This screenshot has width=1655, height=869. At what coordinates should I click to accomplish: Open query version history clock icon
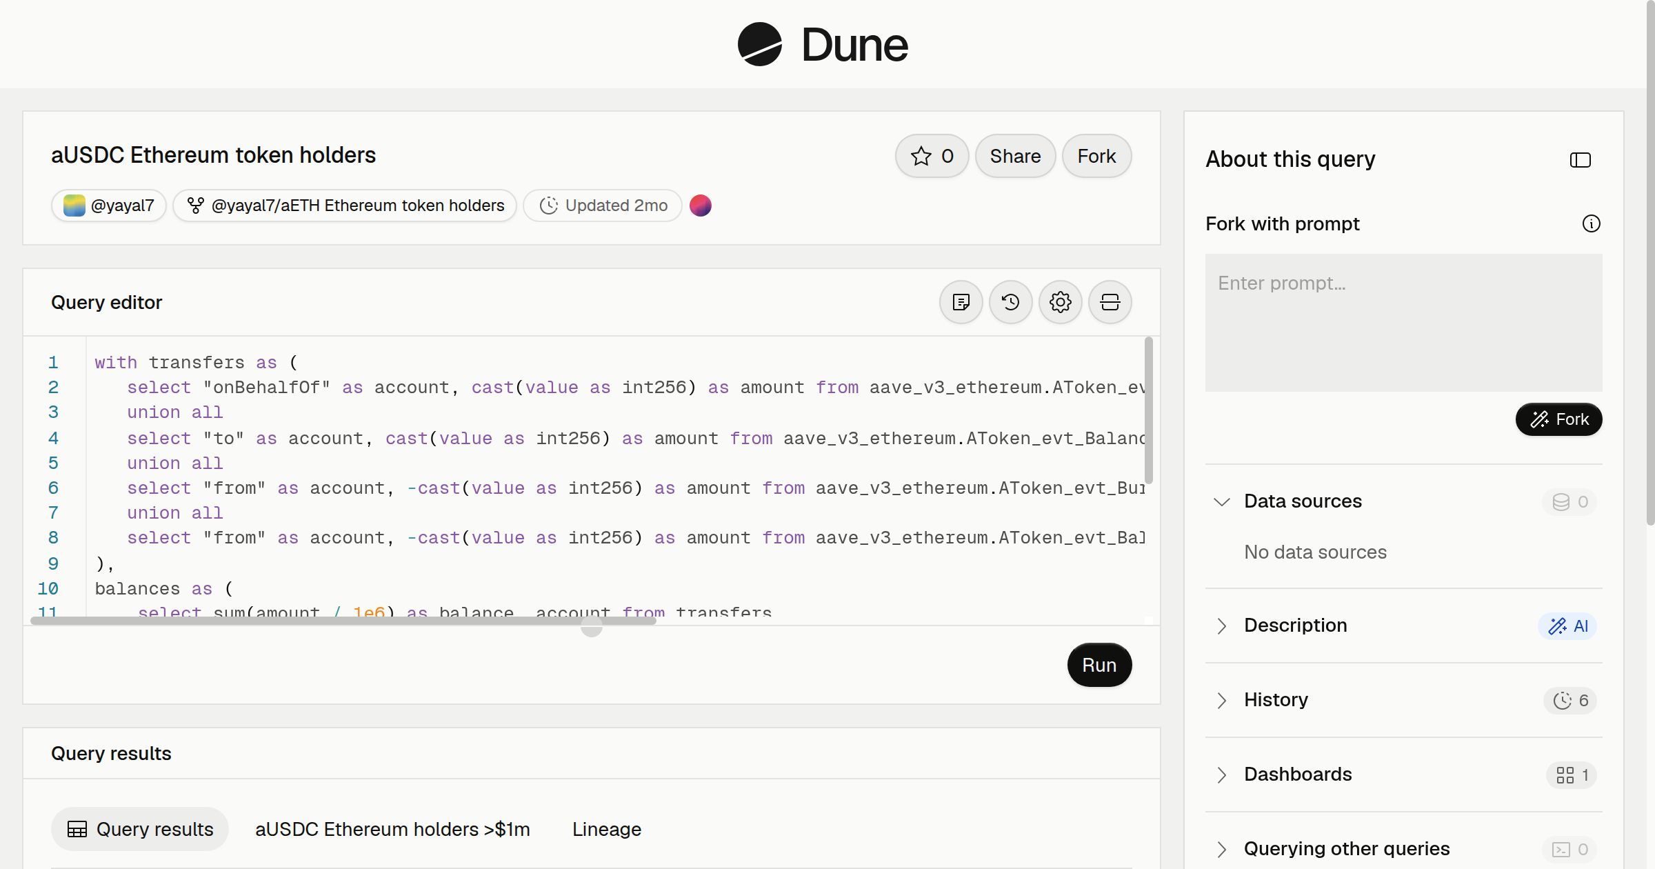point(1010,302)
